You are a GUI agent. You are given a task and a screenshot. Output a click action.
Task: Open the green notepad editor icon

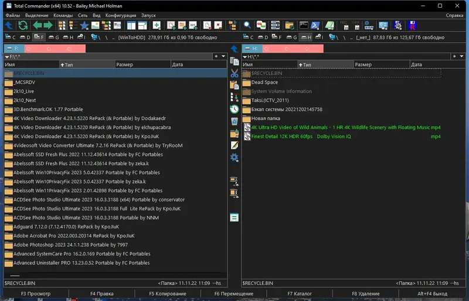click(329, 25)
